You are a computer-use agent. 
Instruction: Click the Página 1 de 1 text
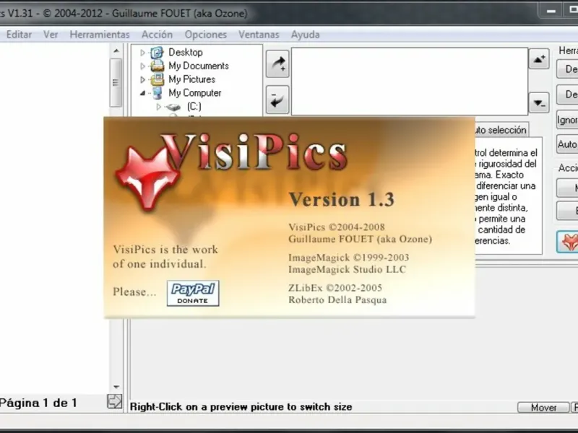tap(38, 403)
